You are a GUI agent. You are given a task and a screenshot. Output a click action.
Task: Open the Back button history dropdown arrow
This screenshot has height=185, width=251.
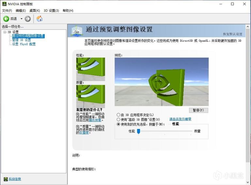click(x=22, y=19)
